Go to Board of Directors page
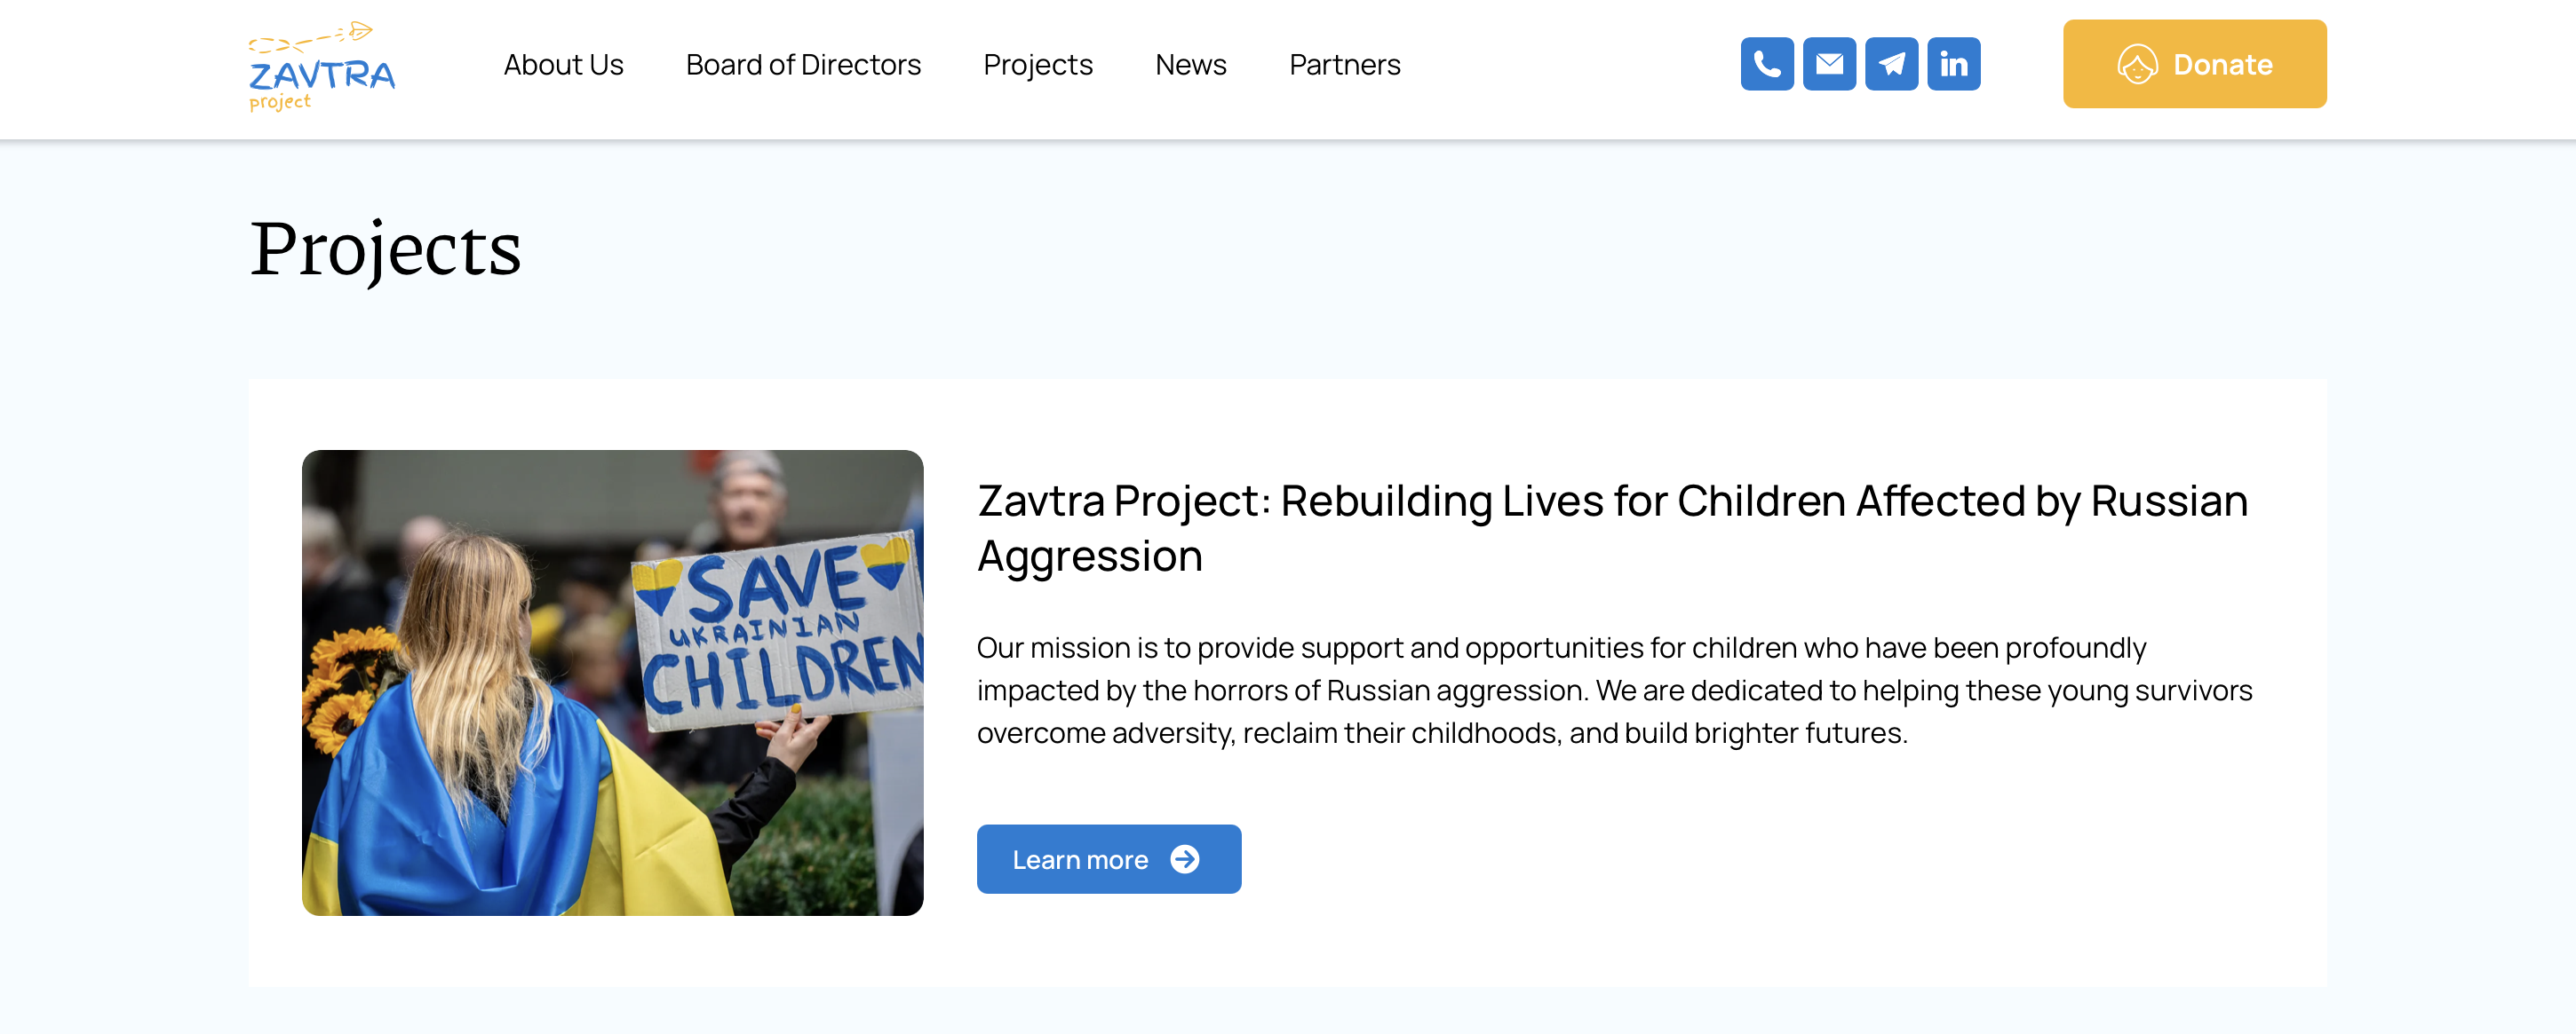This screenshot has width=2576, height=1034. coord(803,65)
